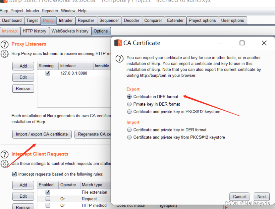
Task: Switch to the Comparer tab
Action: click(x=153, y=21)
